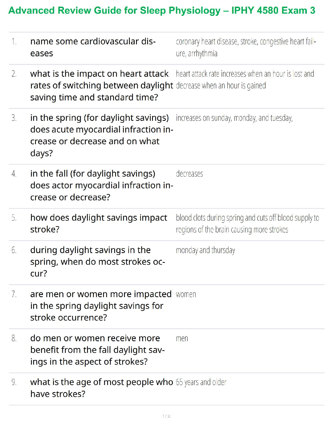Viewport: 333px width, 431px height.
Task: Click question 1 about cardiovascular diseases
Action: pos(93,47)
